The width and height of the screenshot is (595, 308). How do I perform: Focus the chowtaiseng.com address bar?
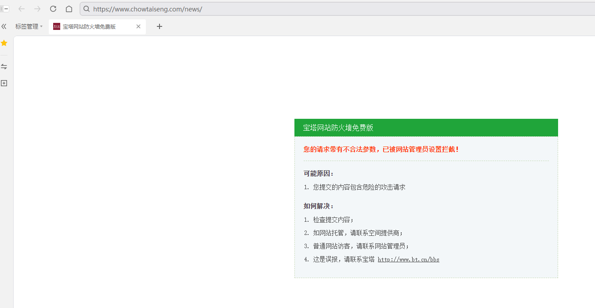point(337,9)
